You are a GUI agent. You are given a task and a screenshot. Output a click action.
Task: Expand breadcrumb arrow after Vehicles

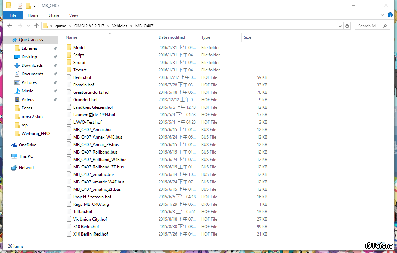coord(132,26)
